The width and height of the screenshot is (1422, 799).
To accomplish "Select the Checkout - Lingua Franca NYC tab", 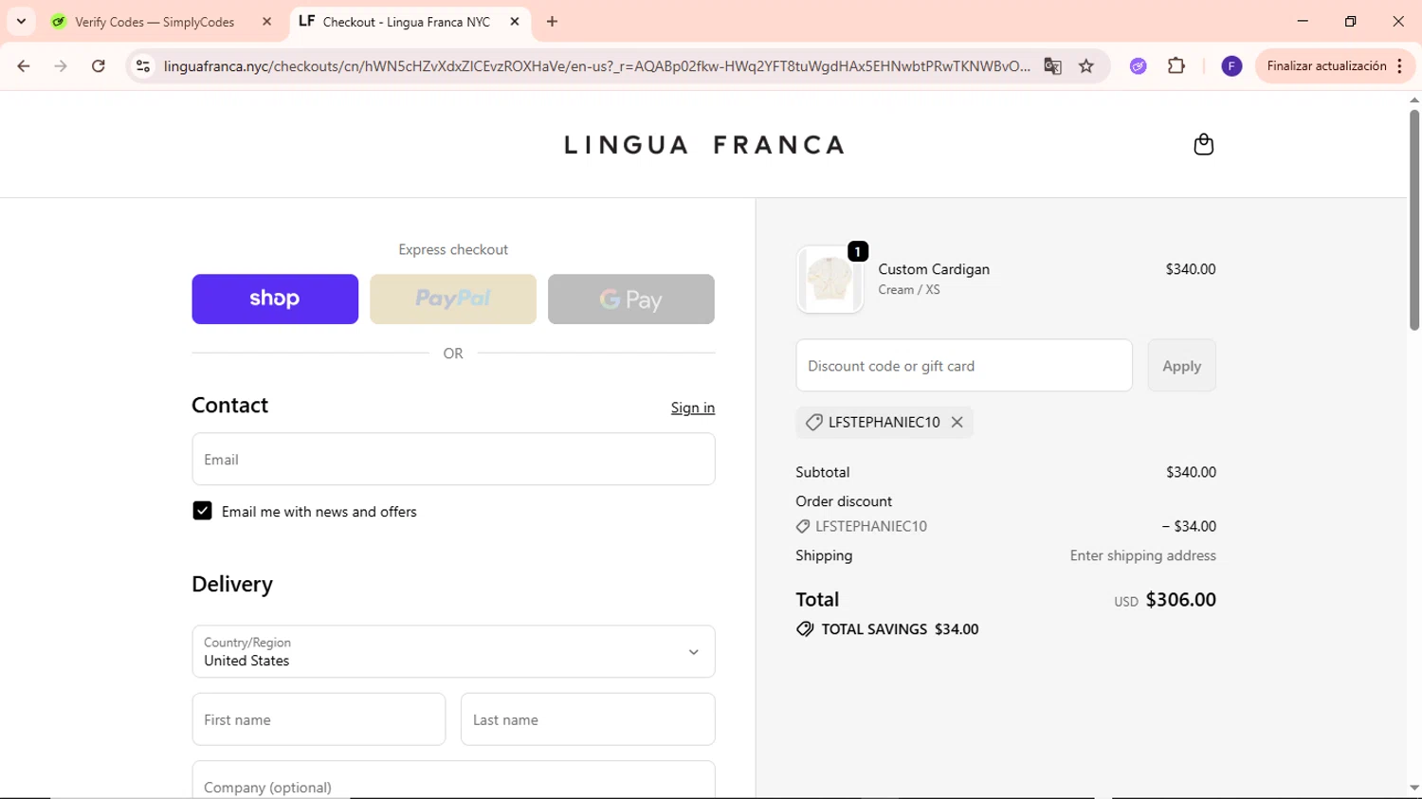I will click(x=406, y=22).
